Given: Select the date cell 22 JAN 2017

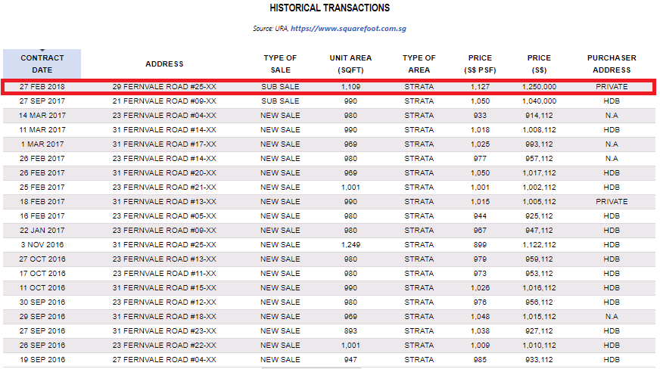Looking at the screenshot, I should click(42, 231).
